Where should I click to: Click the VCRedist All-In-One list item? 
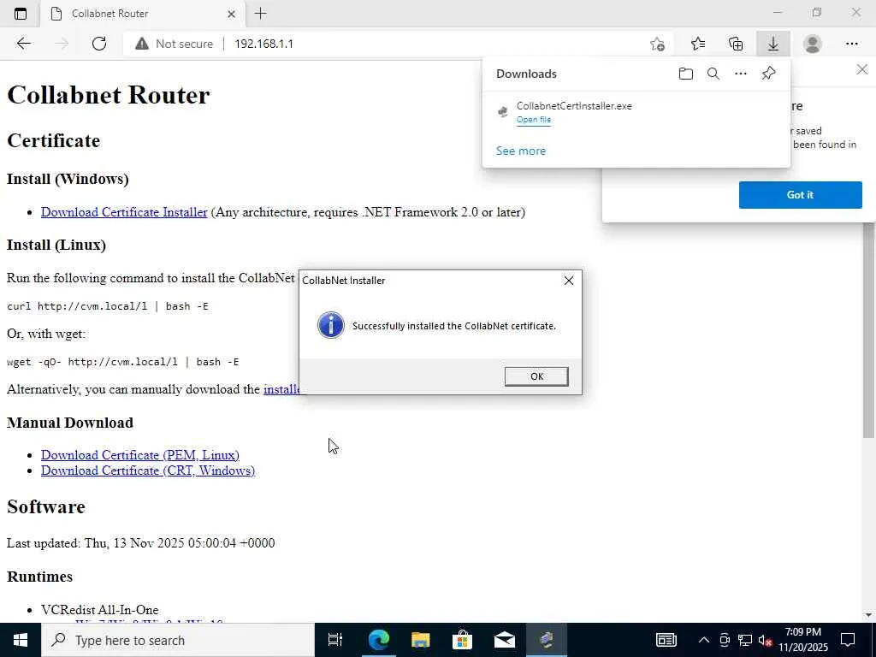point(99,609)
